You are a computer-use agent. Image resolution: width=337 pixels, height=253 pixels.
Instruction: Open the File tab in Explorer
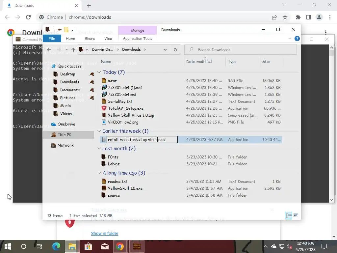coord(52,39)
